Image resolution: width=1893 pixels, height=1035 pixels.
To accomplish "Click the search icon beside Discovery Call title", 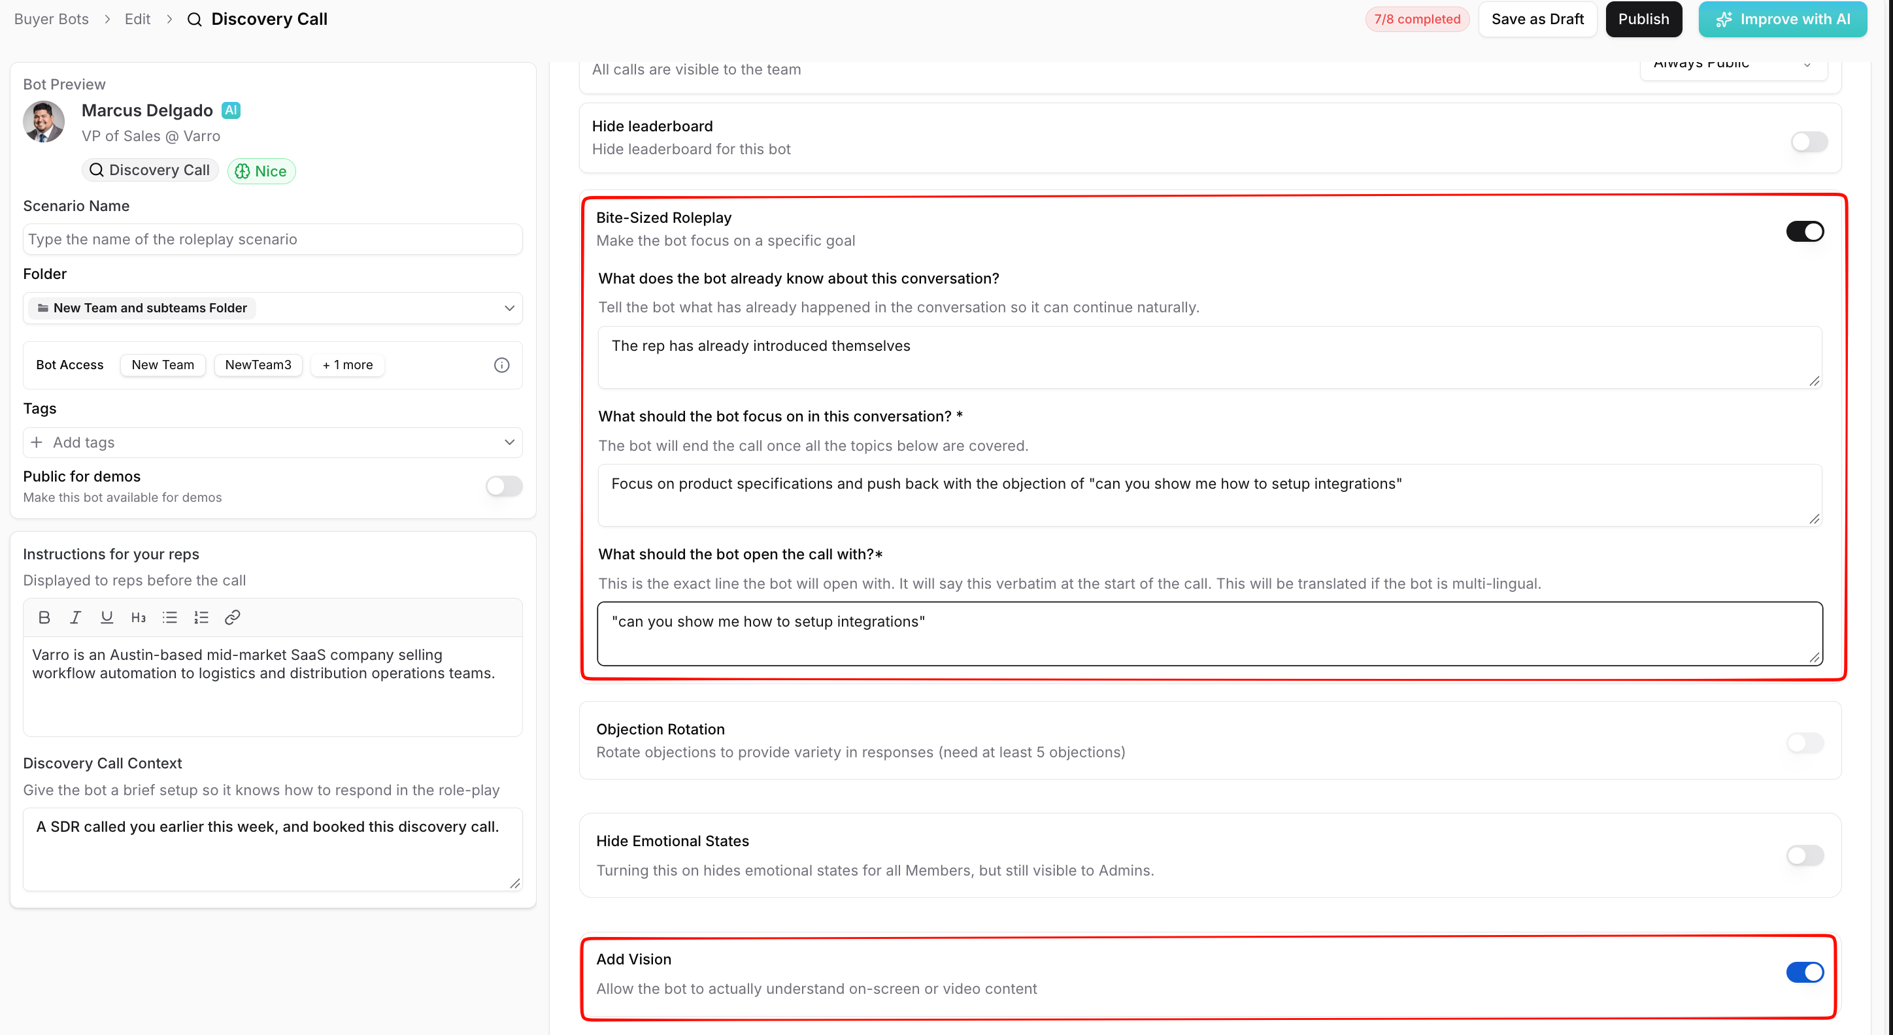I will click(x=194, y=19).
